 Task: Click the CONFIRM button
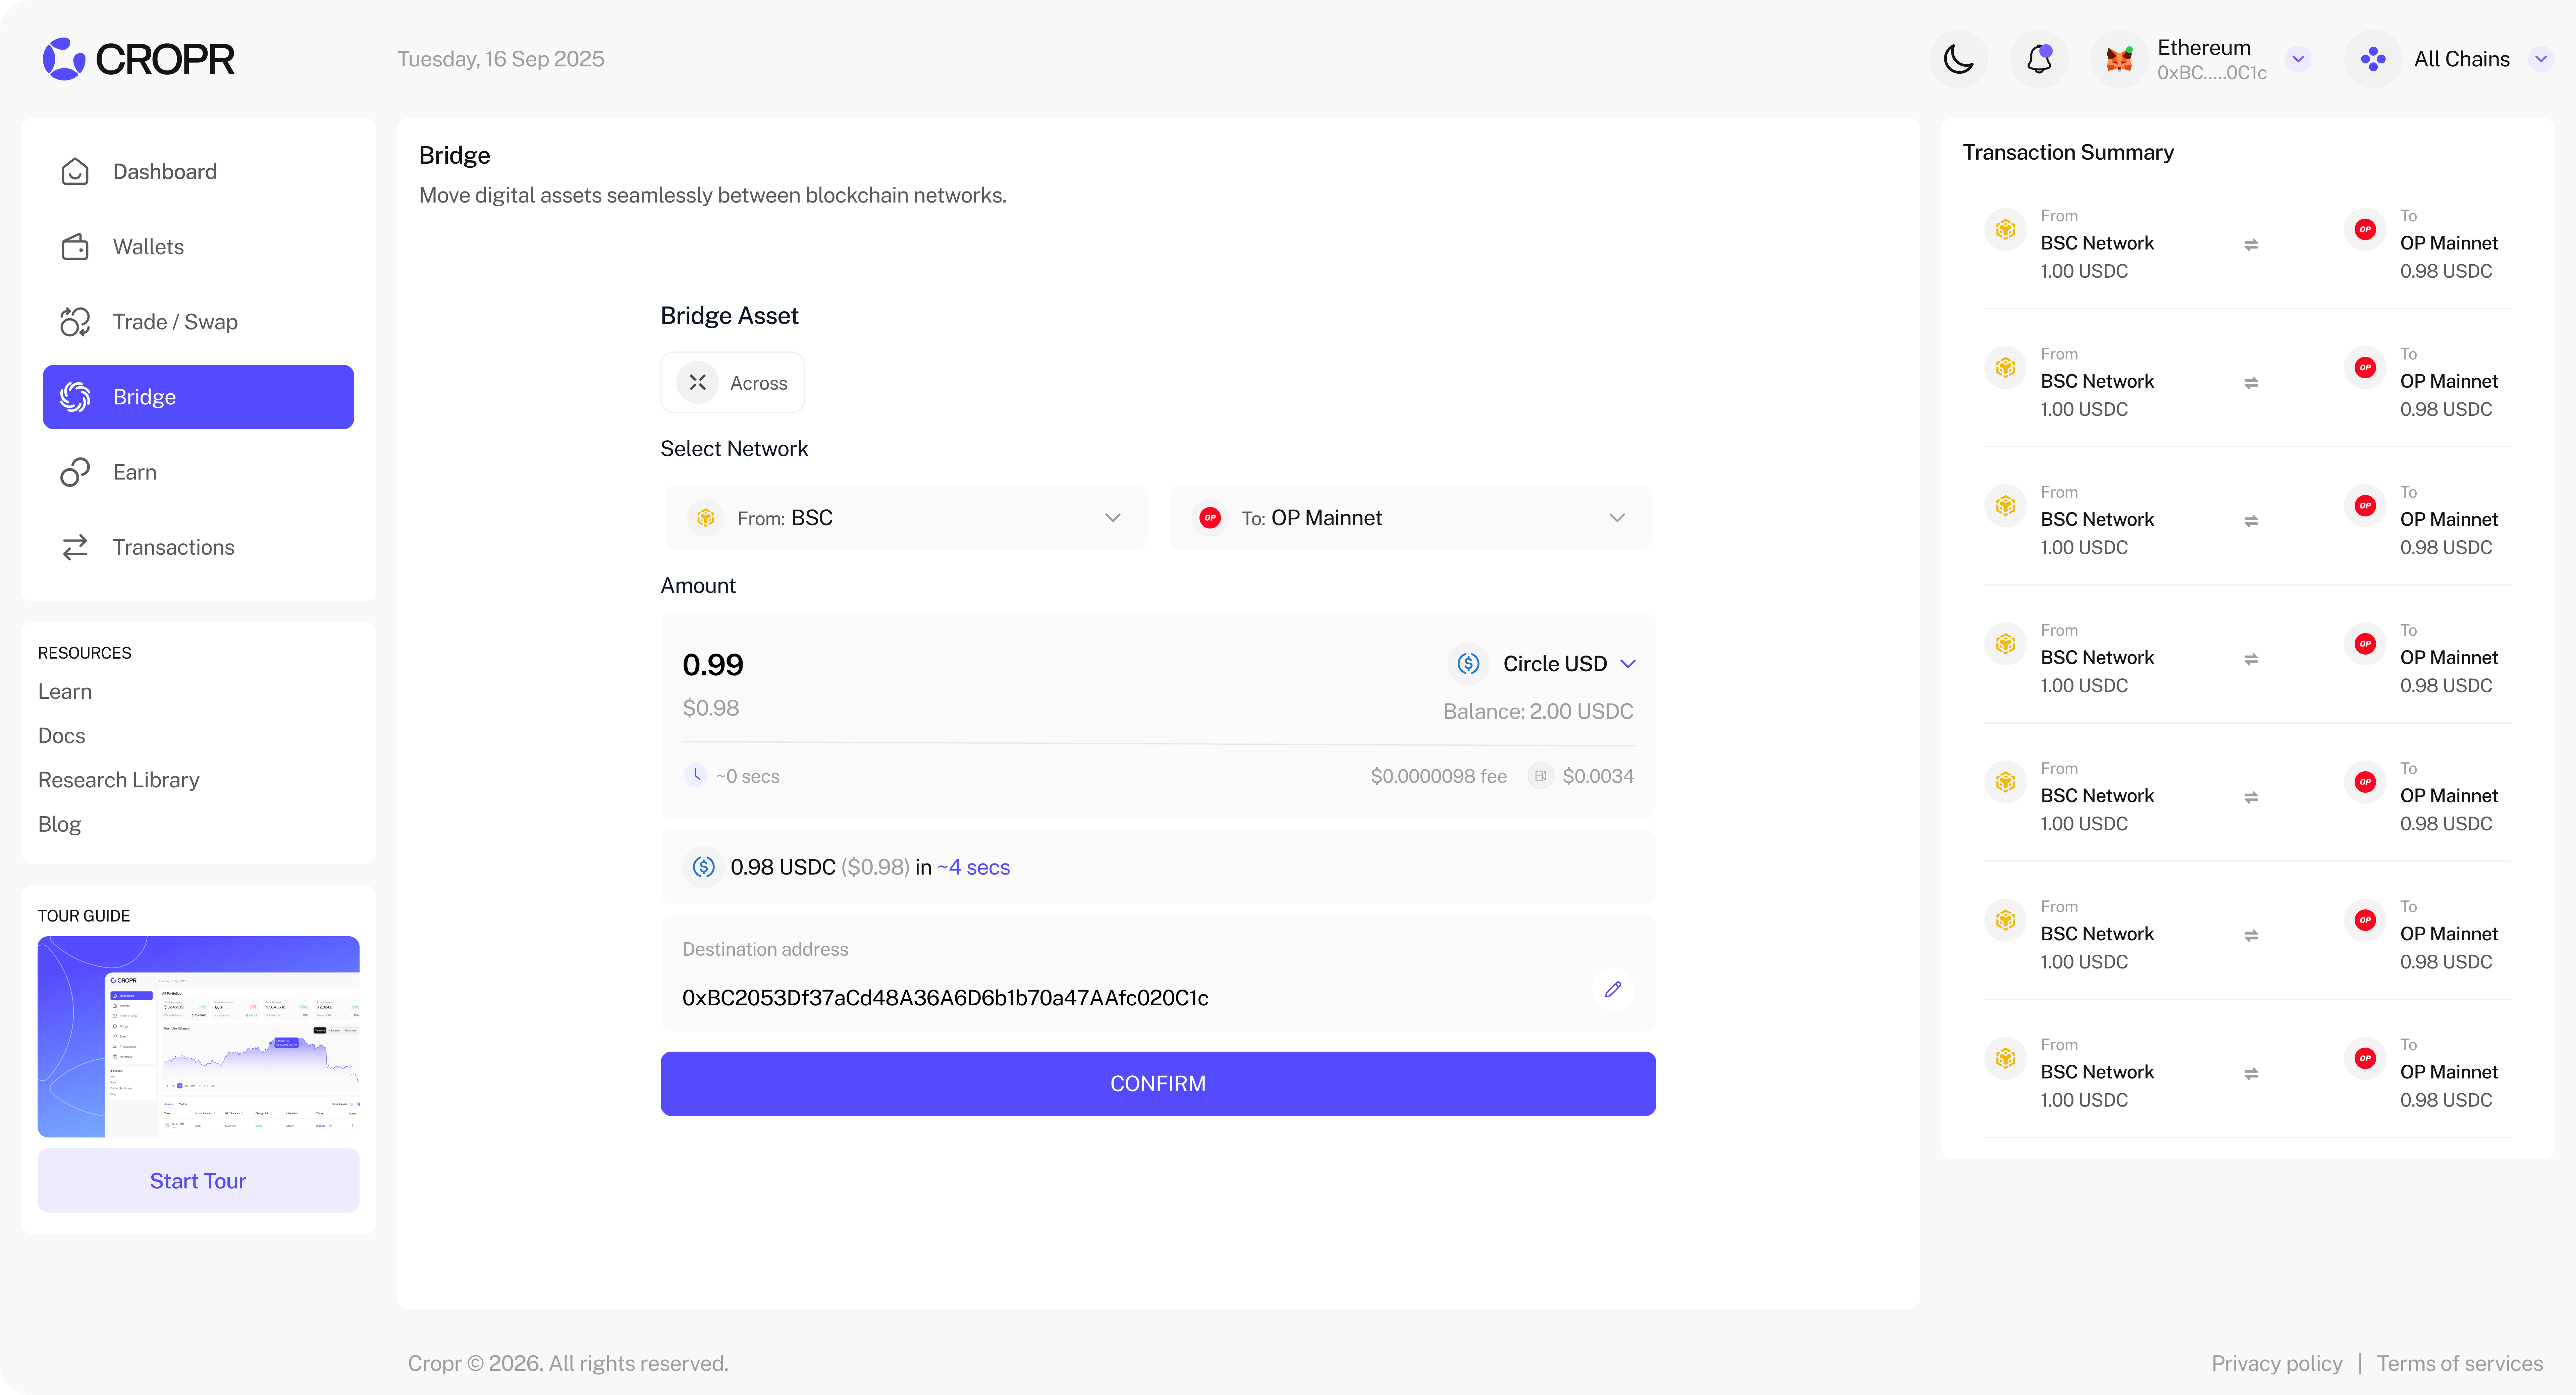1158,1084
